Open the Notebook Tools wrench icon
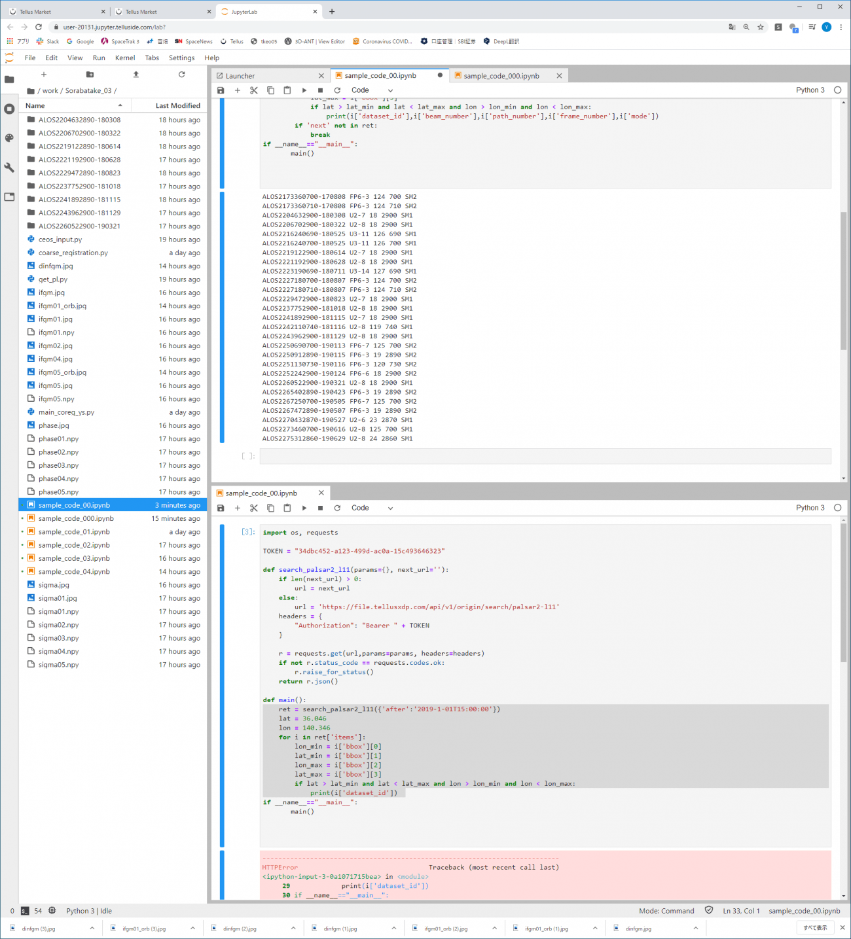The image size is (851, 939). click(x=9, y=168)
